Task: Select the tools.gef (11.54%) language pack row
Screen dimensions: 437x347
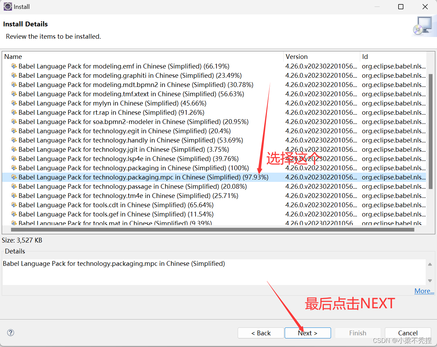Action: point(214,214)
